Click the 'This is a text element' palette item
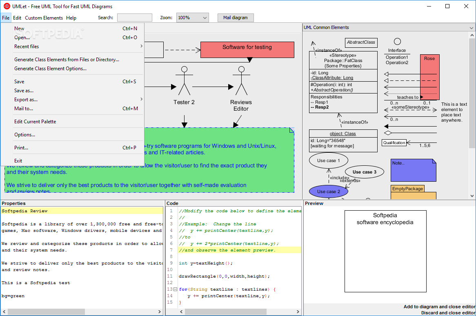The image size is (476, 316). coord(454,112)
